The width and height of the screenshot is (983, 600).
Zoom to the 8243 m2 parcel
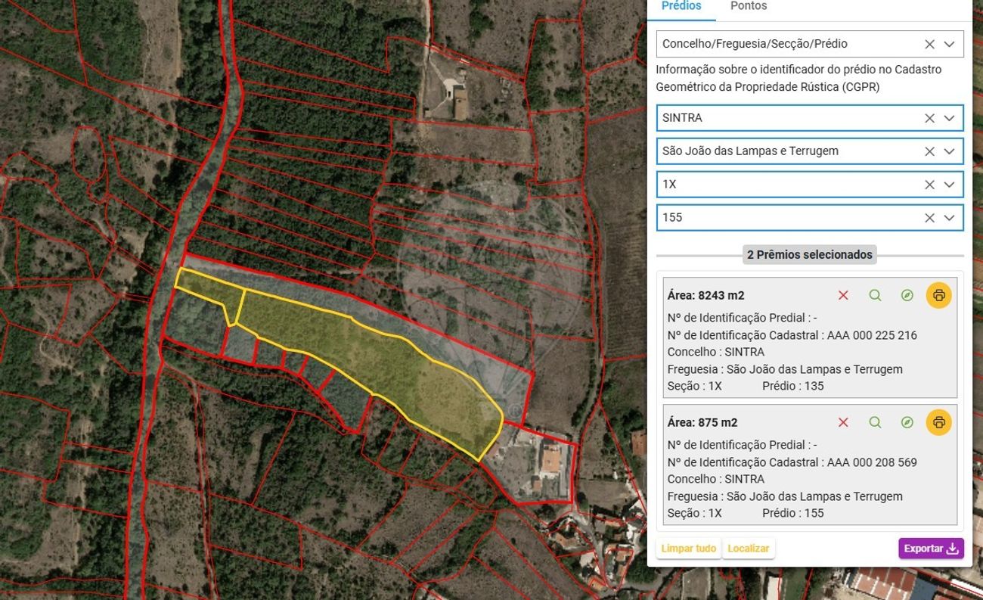click(875, 295)
